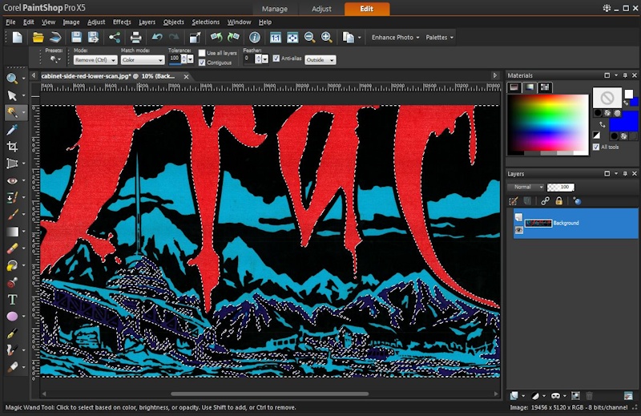Click the Enhance Photo button
The height and width of the screenshot is (416, 641).
pos(395,38)
